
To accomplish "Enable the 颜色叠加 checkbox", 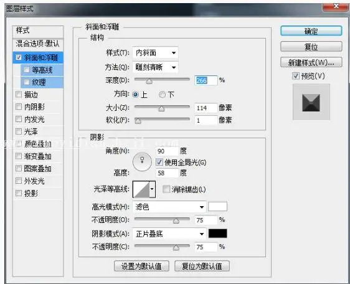I will [x=19, y=144].
